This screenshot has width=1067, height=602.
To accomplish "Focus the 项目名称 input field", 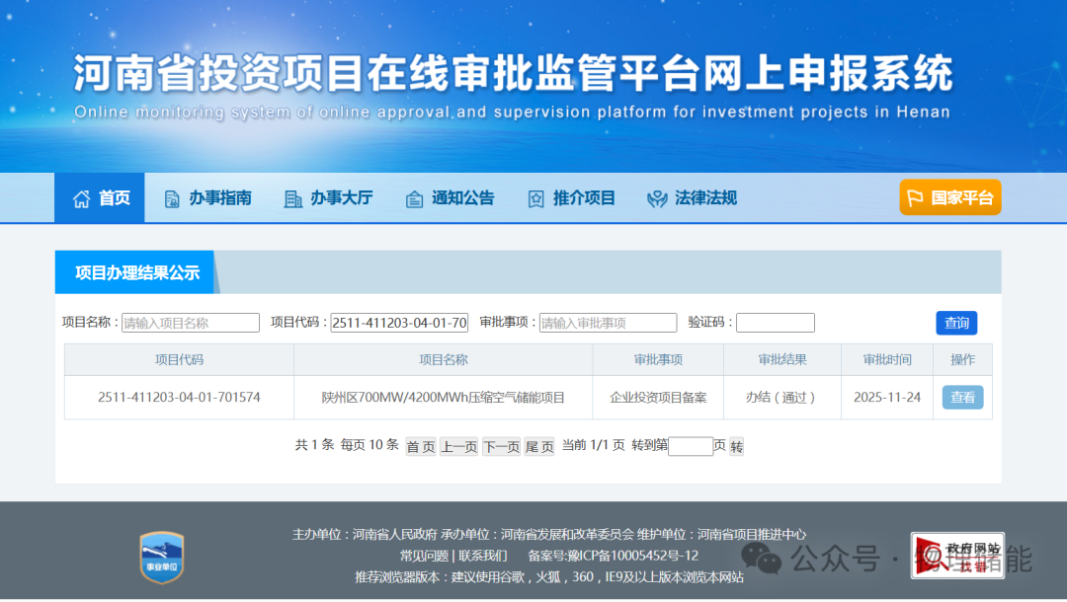I will (191, 323).
